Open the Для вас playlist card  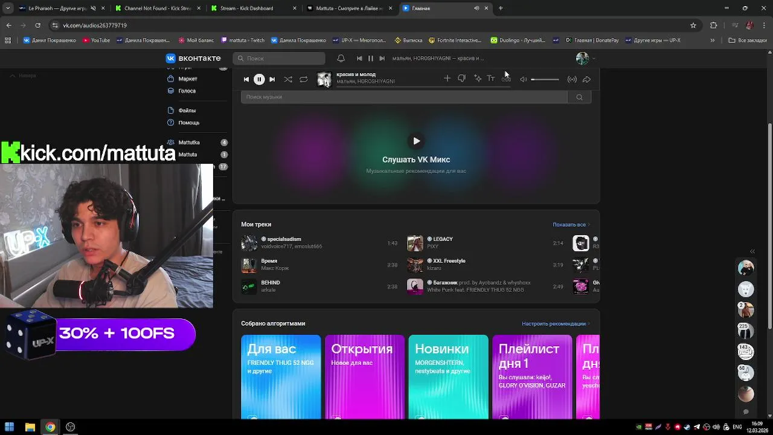click(x=281, y=377)
